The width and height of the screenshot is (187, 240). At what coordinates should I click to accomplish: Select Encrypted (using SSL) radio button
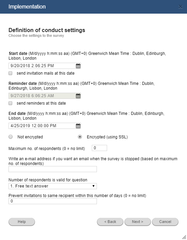(x=80, y=137)
